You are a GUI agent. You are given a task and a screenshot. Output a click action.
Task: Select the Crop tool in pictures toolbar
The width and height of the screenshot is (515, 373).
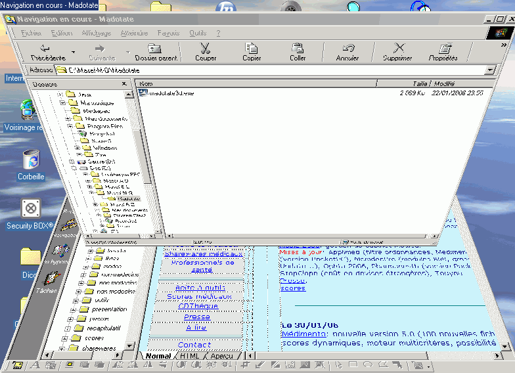246,364
